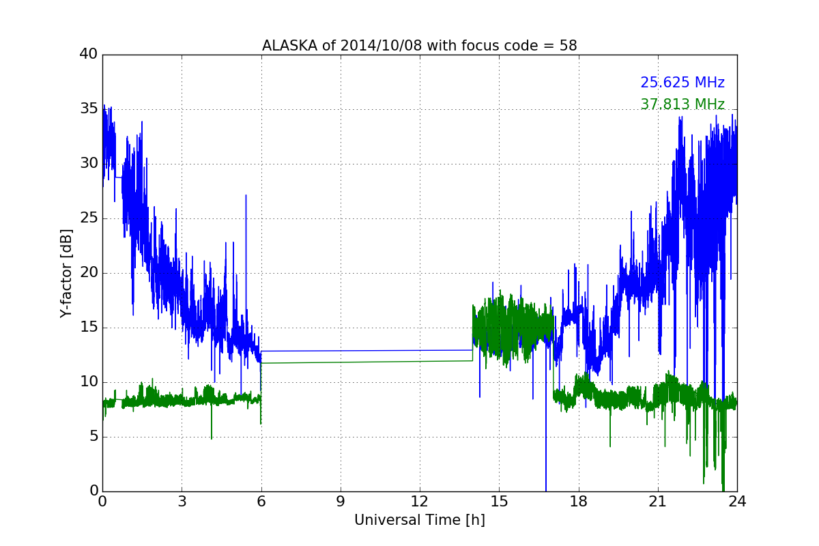Screen dimensions: 819x546
Task: Click the plot title mentioning ALASKA 2014/10/08
Action: 419,46
